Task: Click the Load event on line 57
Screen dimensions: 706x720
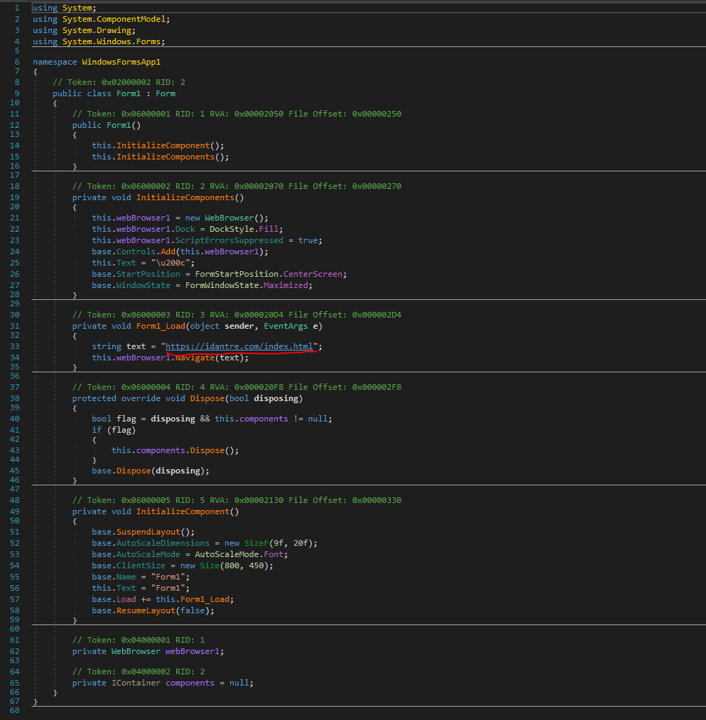Action: pos(126,600)
